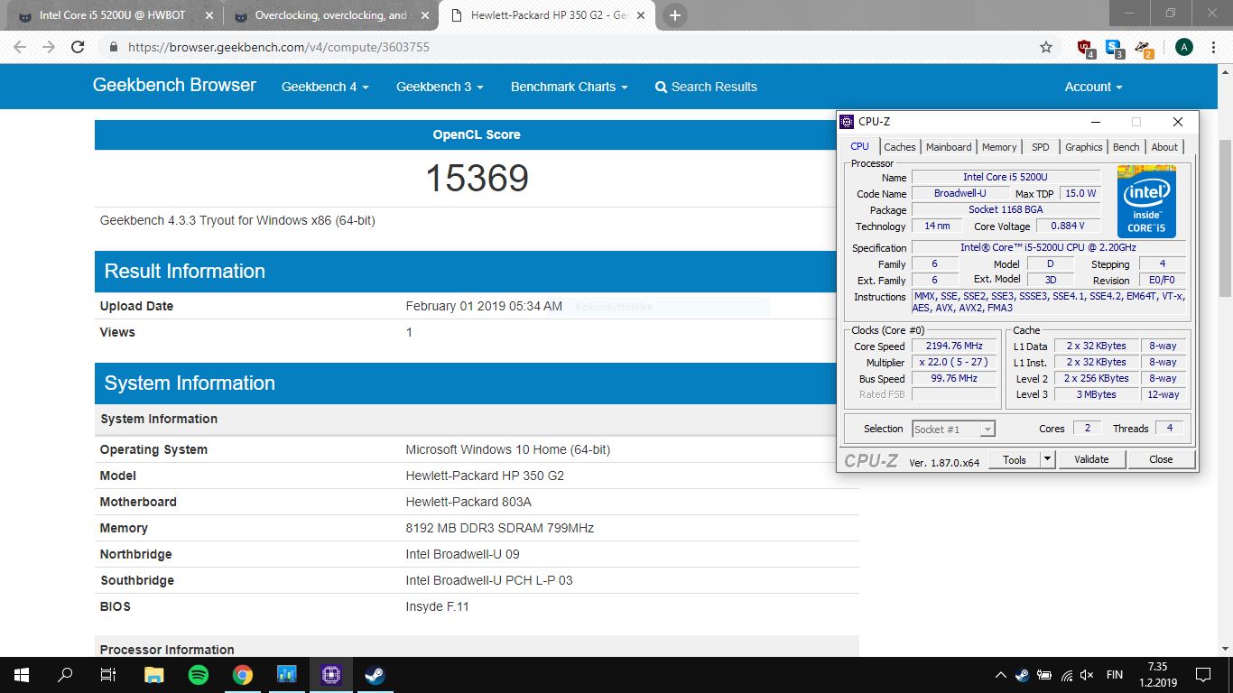Screen dimensions: 1233x693
Task: Open the blue S extension icon
Action: point(1115,47)
